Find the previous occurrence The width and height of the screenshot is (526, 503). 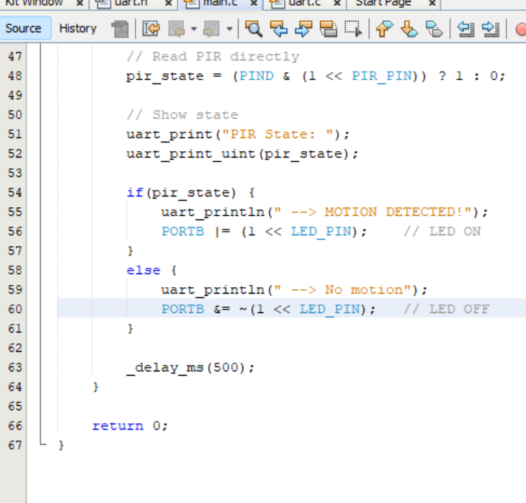(x=278, y=29)
